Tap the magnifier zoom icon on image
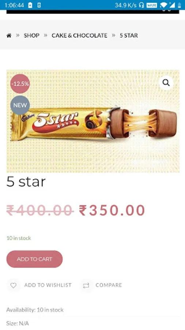Image resolution: width=185 pixels, height=330 pixels. [166, 83]
